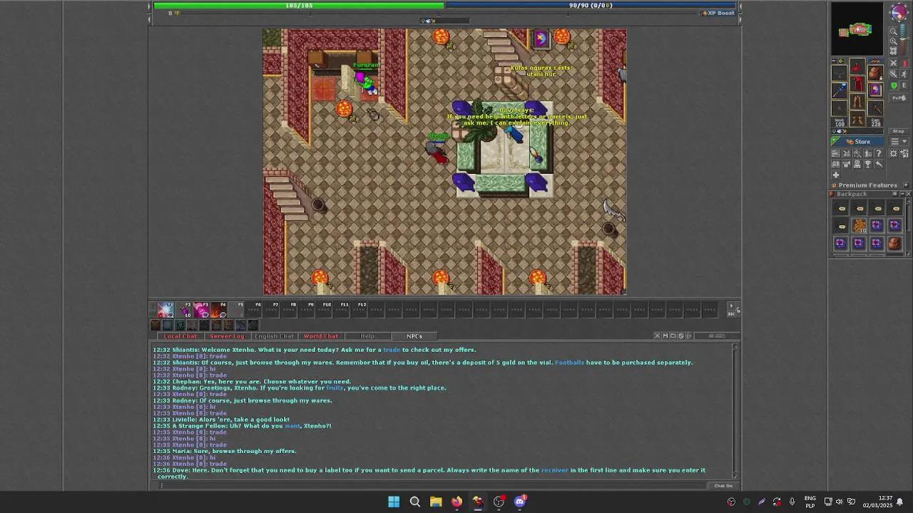This screenshot has height=513, width=913.
Task: Open the Local Chat tab
Action: [180, 336]
